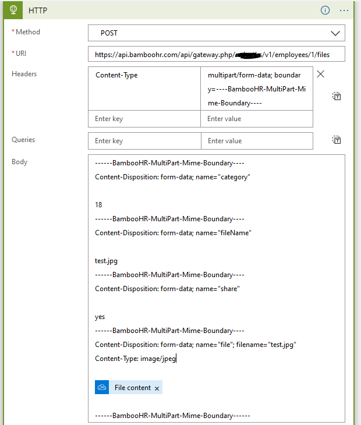Delete the Content-Type header row
This screenshot has width=361, height=425.
[320, 75]
